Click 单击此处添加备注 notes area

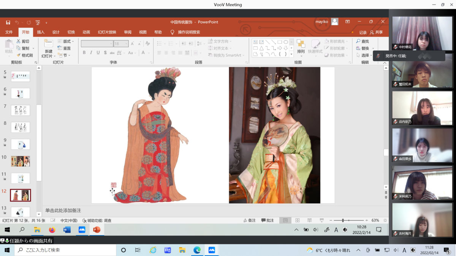pos(63,210)
